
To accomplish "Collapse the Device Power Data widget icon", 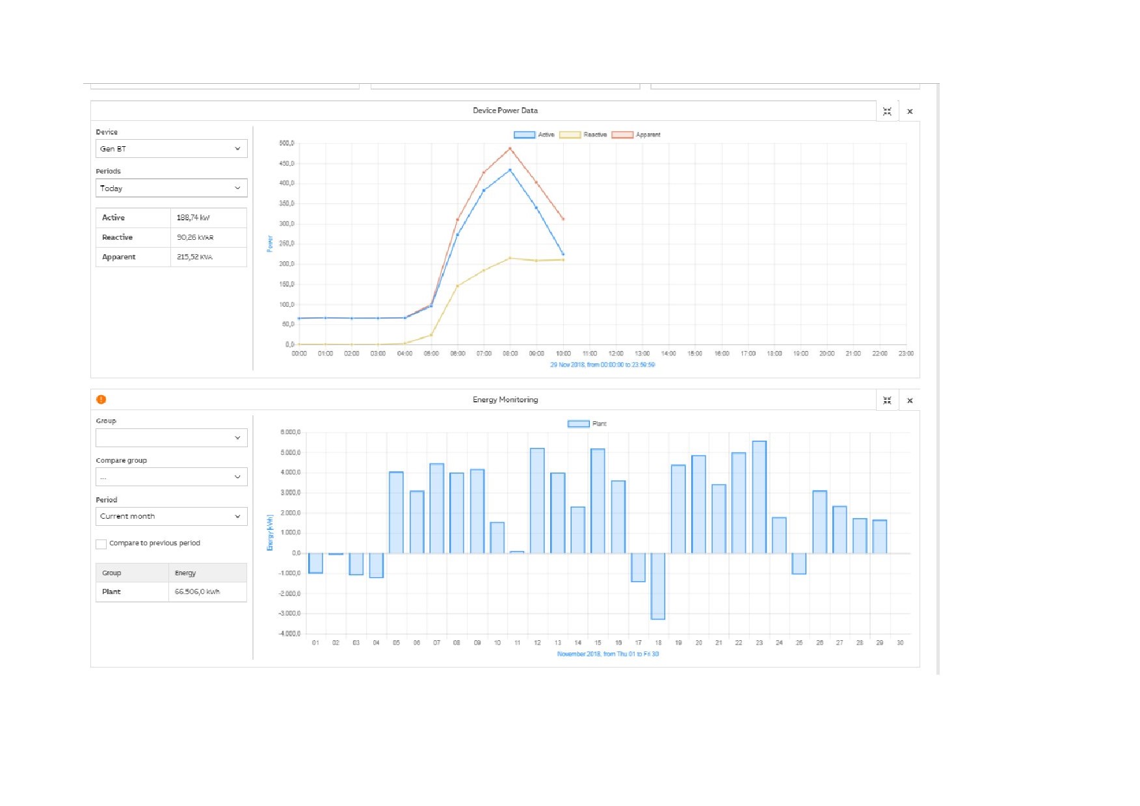I will (x=887, y=111).
